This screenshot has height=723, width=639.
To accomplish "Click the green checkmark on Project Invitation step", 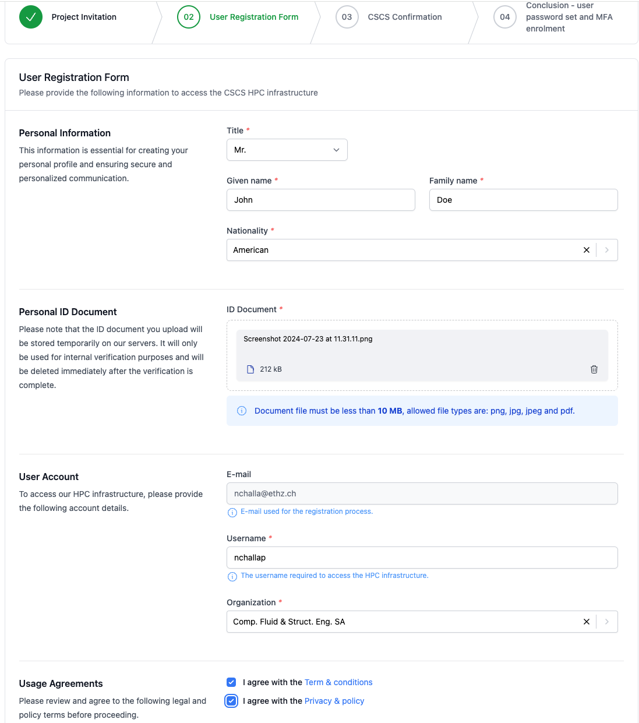I will tap(31, 17).
